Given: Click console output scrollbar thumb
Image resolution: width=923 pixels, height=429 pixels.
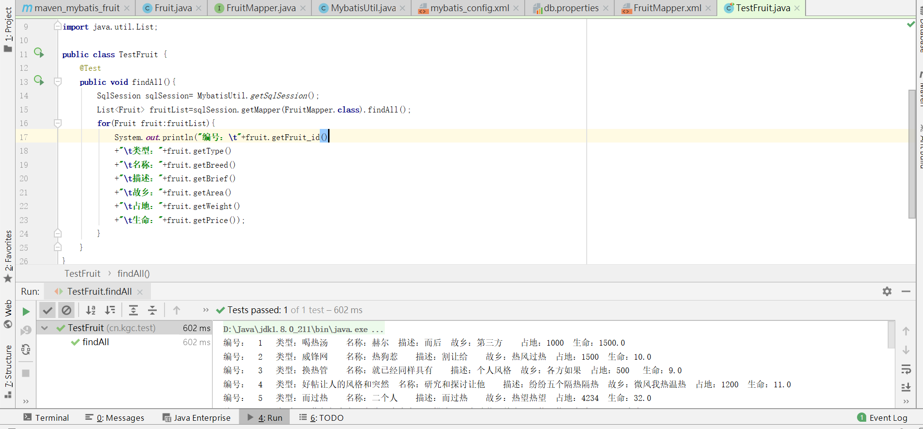Looking at the screenshot, I should 891,334.
